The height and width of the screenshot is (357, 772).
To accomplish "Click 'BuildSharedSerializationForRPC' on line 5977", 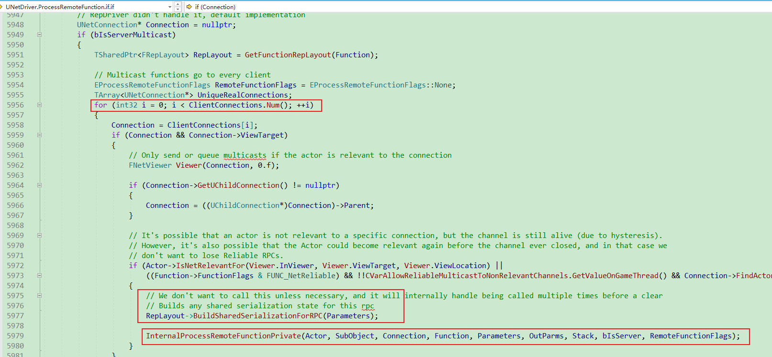I will click(257, 316).
